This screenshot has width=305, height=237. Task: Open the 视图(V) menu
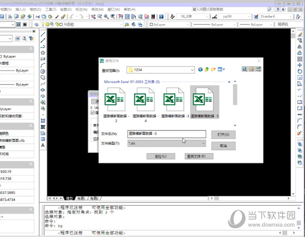click(x=6, y=9)
